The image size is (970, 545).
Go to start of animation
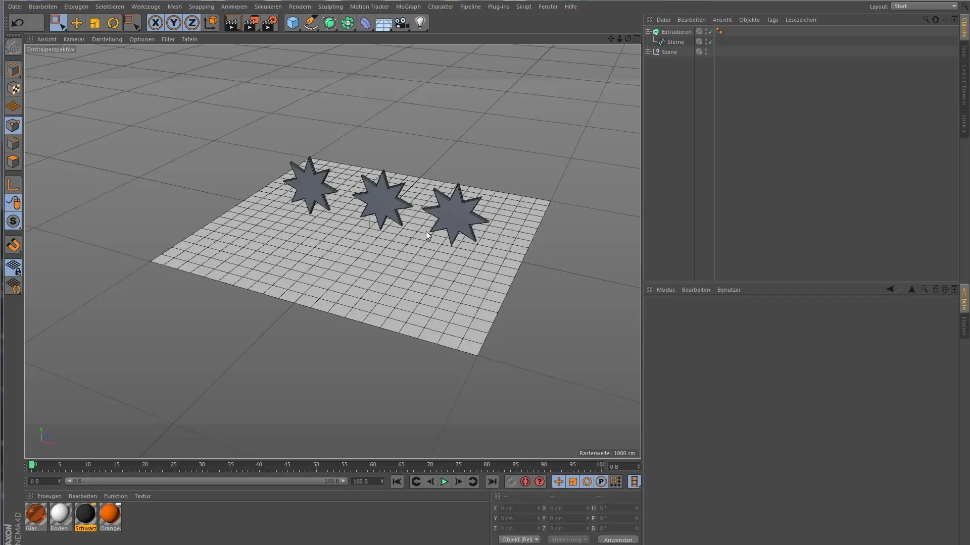[397, 481]
